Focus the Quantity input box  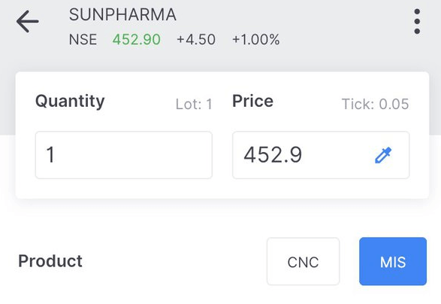pyautogui.click(x=124, y=155)
